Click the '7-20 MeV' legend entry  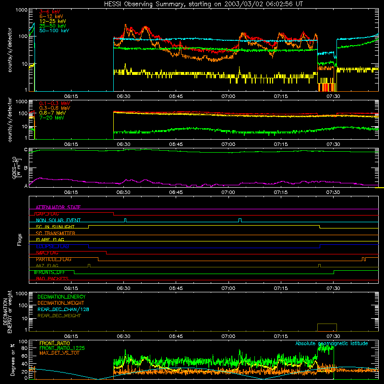tap(51, 118)
